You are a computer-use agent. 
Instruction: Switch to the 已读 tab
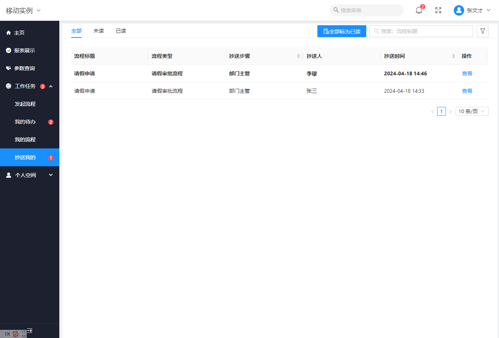121,31
